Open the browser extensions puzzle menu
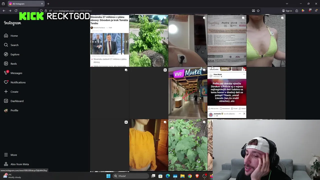The width and height of the screenshot is (320, 180). [297, 11]
